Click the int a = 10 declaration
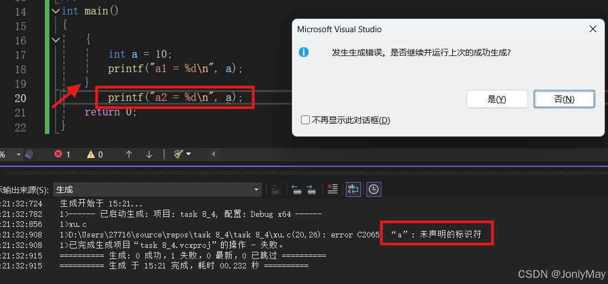Viewport: 608px width, 284px height. 140,54
